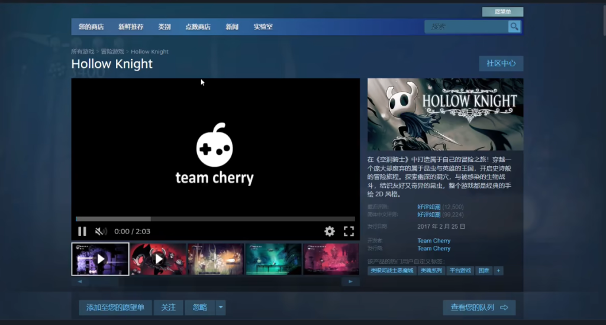Click the 0:00 / 2:03 time display
Viewport: 606px width, 325px height.
coord(132,231)
